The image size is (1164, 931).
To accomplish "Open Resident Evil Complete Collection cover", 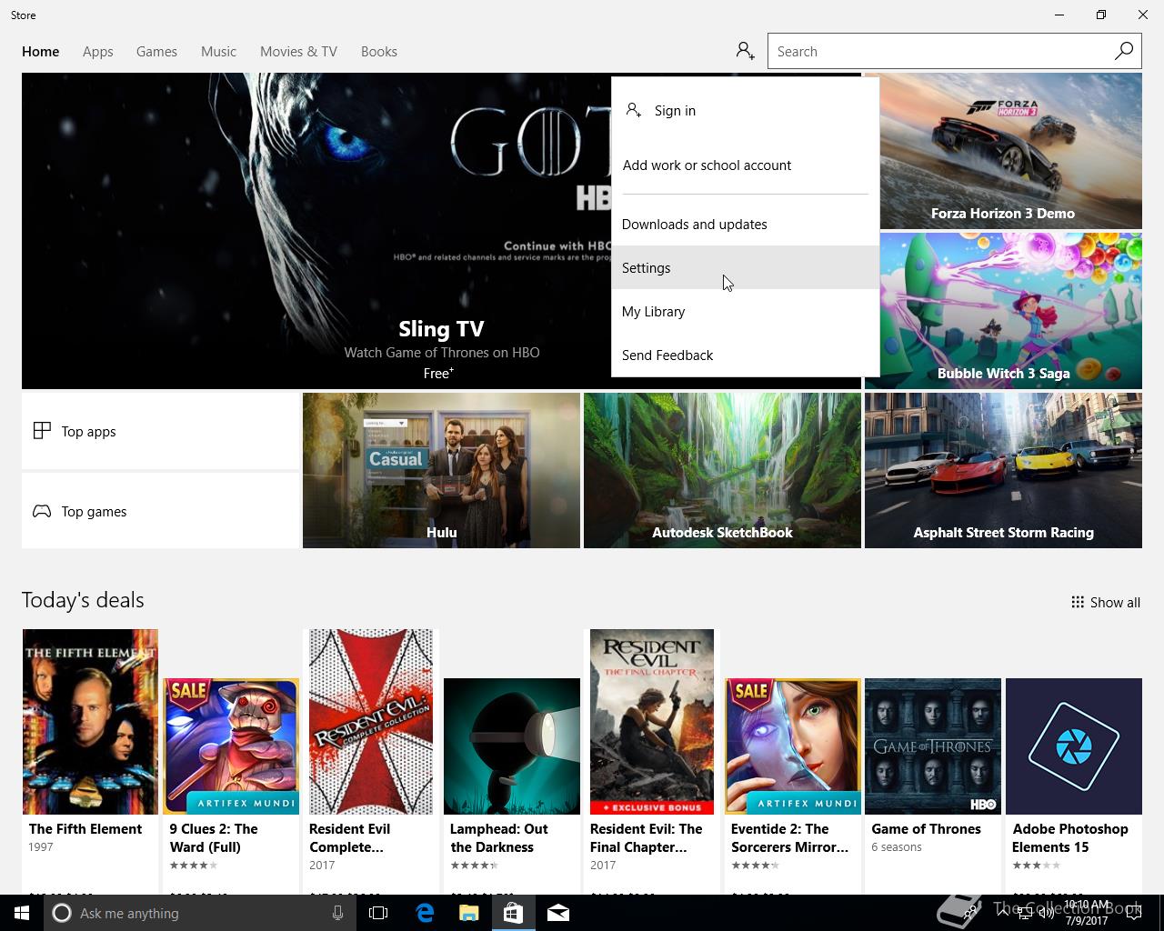I will pyautogui.click(x=371, y=722).
